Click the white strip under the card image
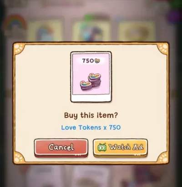 pos(91,98)
